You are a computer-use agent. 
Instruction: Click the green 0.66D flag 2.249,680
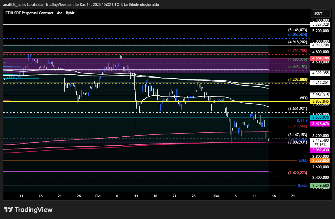320,186
